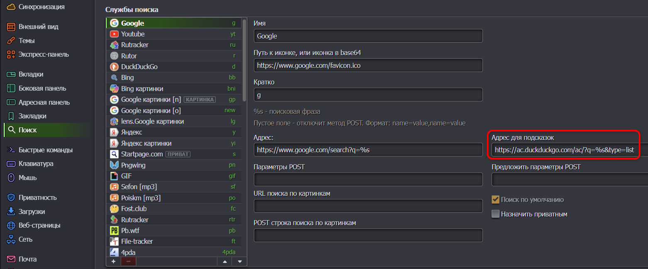
Task: Click the DuckDuckGo duck icon in the list
Action: click(x=114, y=67)
